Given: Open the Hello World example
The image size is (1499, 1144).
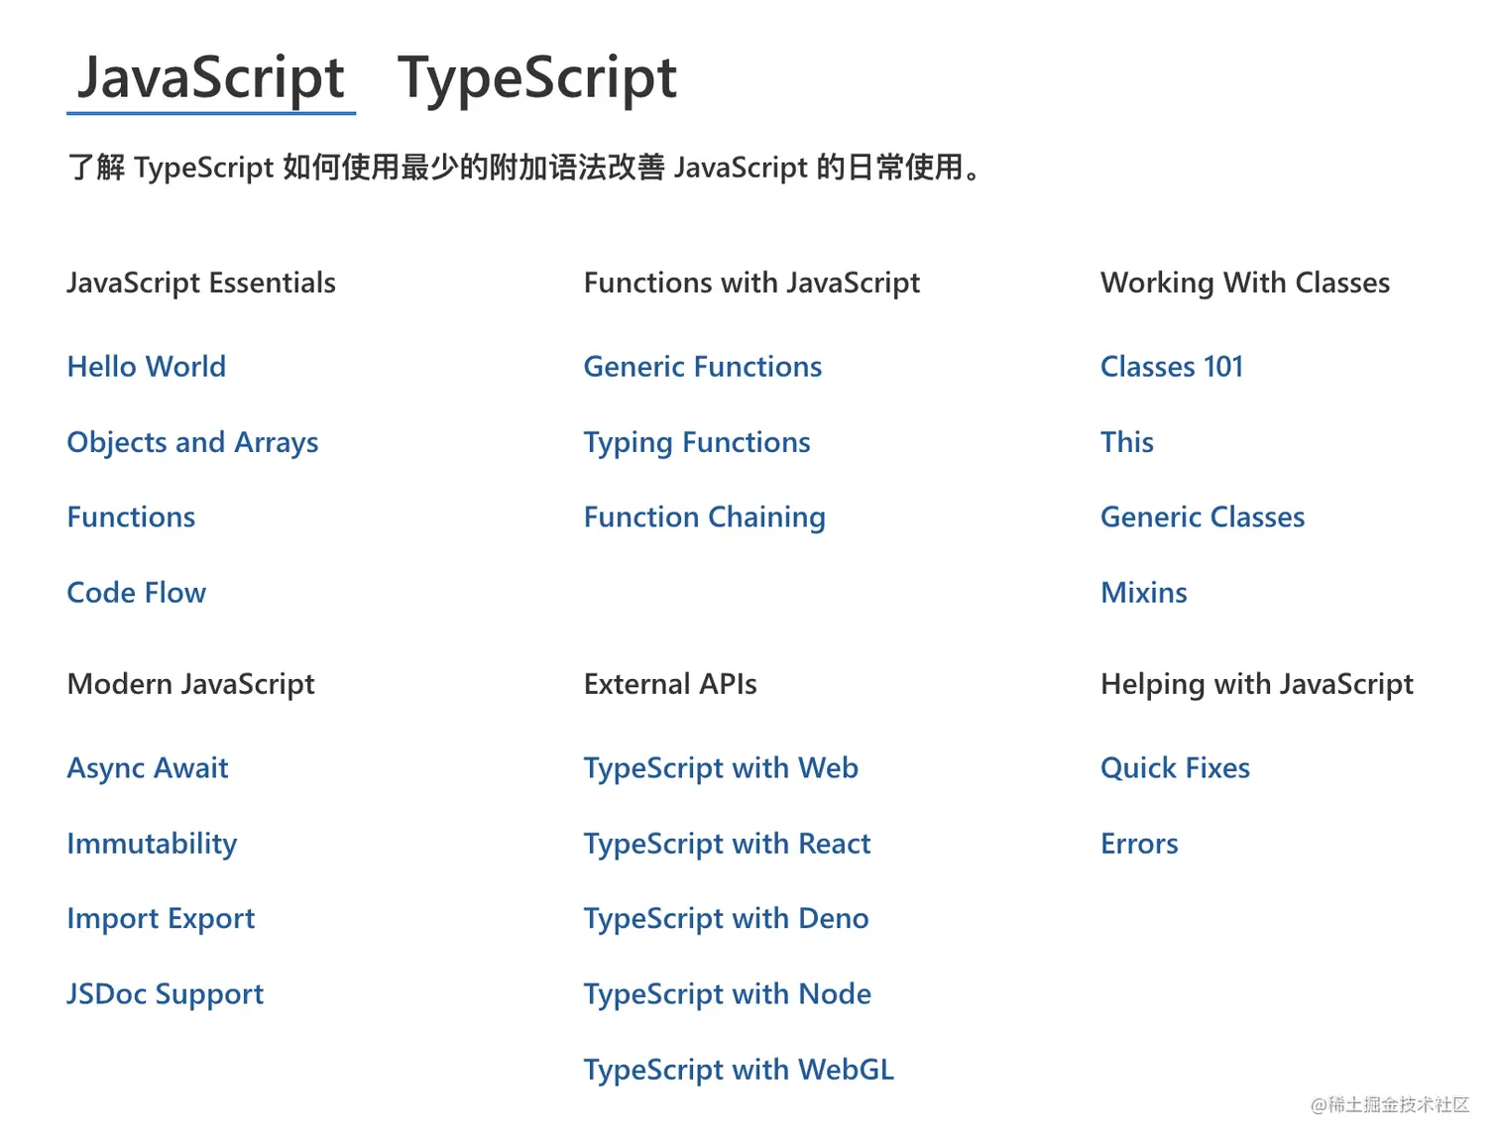Looking at the screenshot, I should pos(147,367).
